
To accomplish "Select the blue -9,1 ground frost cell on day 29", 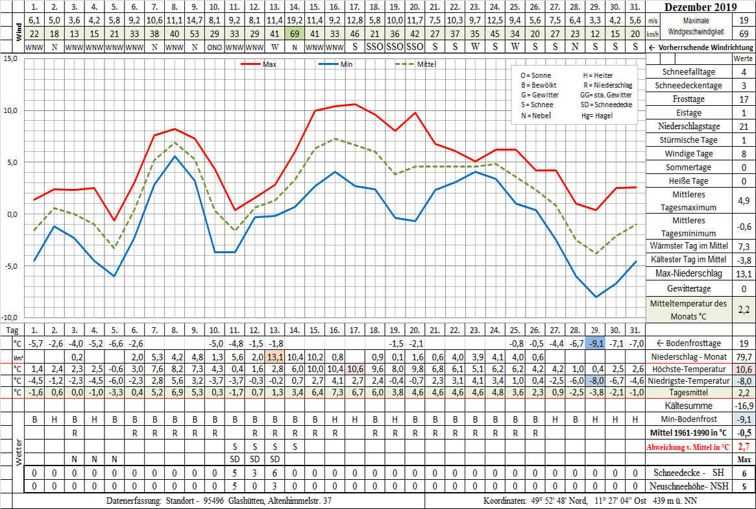I will (595, 344).
